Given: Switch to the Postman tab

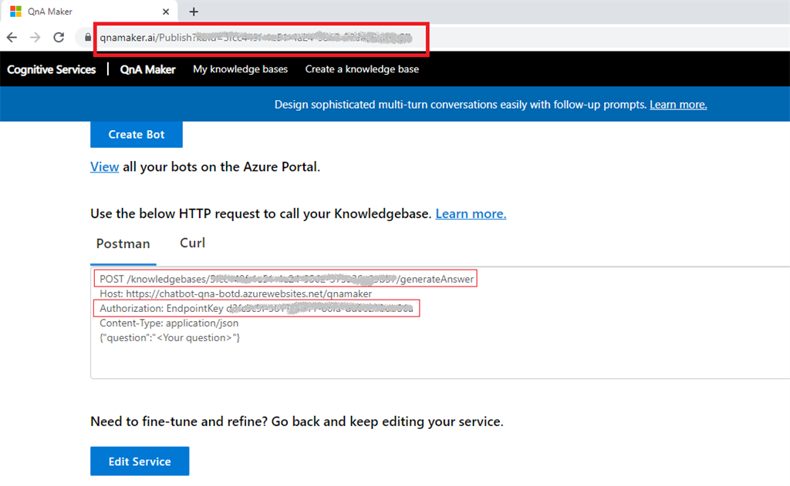Looking at the screenshot, I should (x=123, y=243).
